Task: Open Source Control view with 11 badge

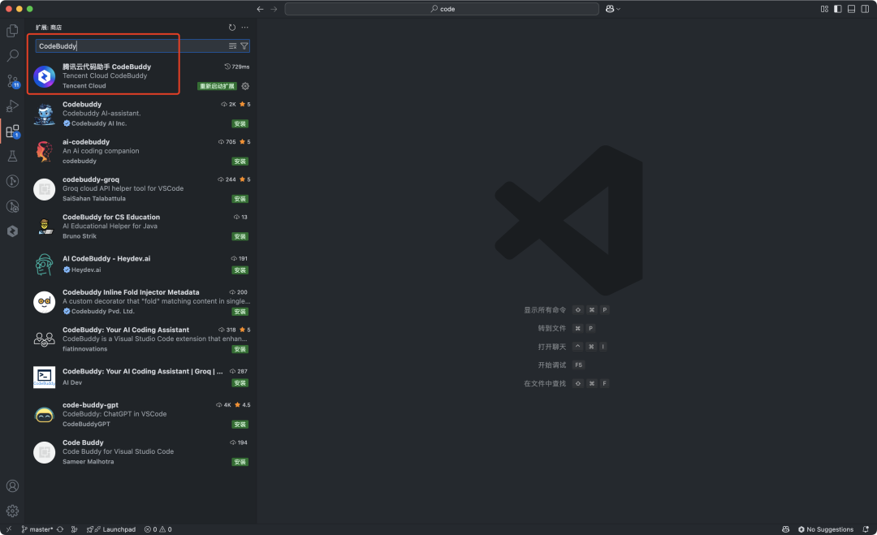Action: click(12, 81)
